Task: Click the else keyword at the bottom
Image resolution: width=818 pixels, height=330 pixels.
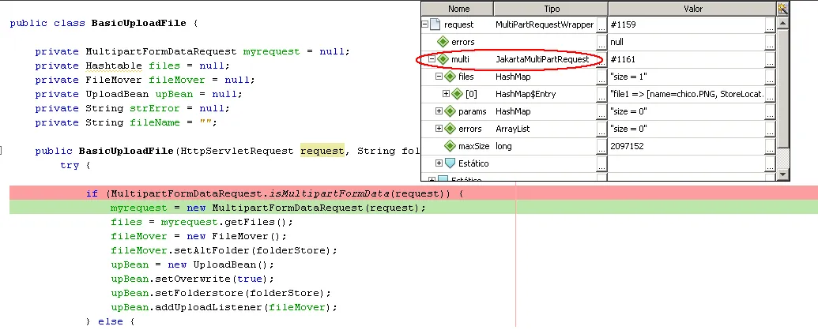Action: click(x=111, y=321)
